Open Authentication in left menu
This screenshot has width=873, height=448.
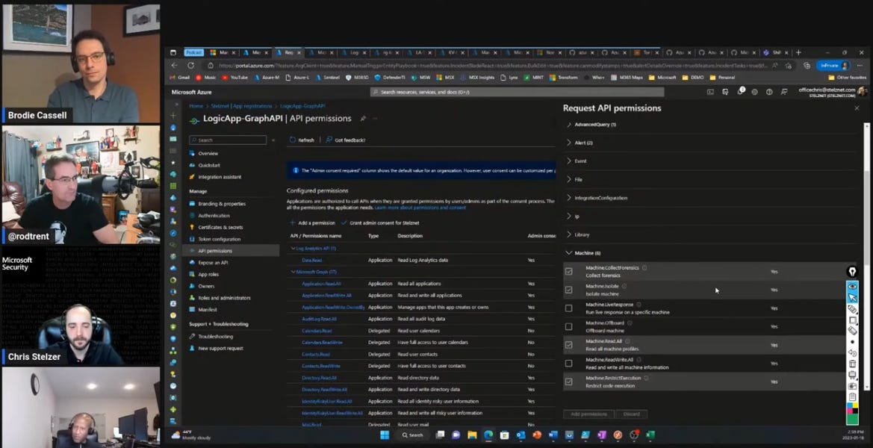214,216
